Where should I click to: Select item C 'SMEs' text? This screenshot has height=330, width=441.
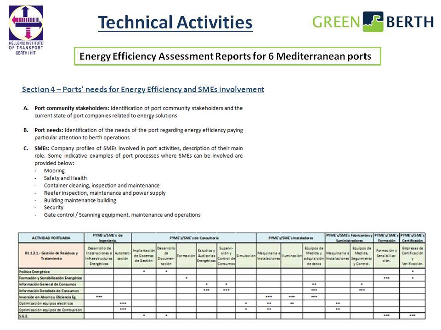(x=138, y=155)
